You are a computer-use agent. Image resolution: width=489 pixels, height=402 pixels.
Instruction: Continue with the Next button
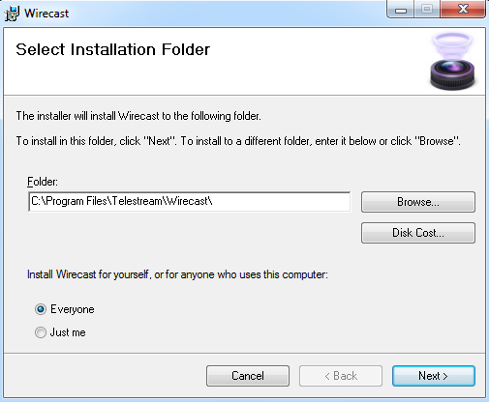pos(434,376)
